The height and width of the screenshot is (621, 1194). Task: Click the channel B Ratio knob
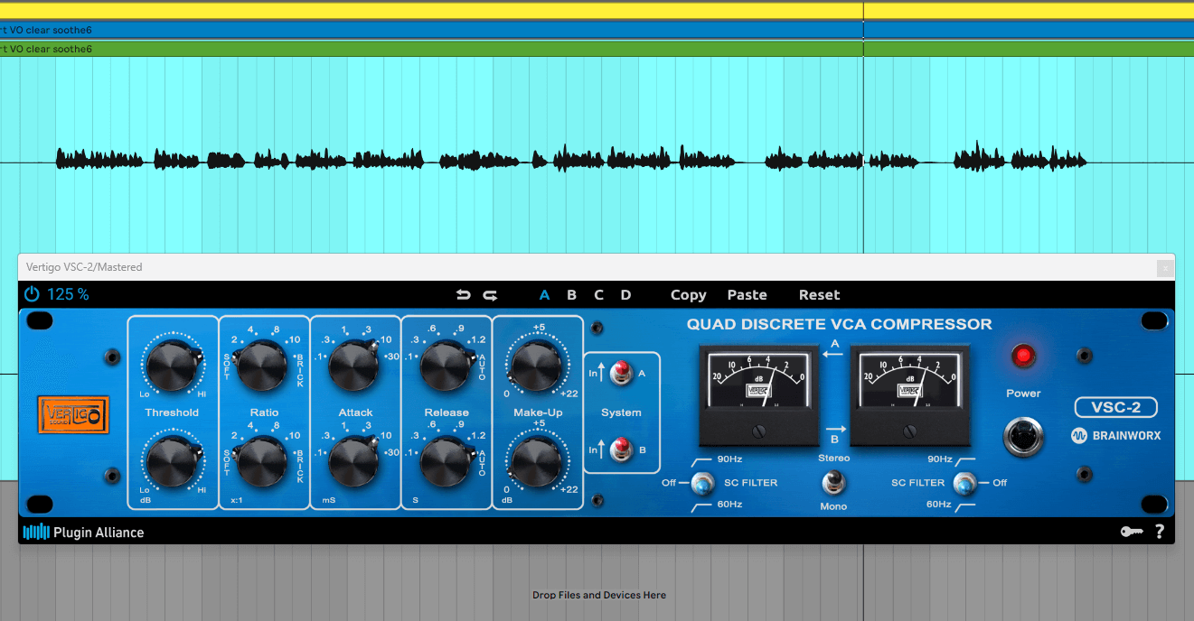[262, 460]
